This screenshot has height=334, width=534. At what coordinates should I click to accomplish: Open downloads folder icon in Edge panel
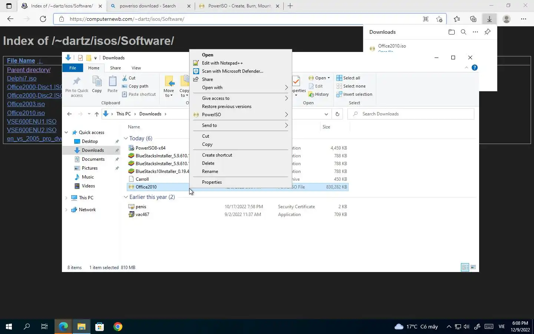pos(451,32)
